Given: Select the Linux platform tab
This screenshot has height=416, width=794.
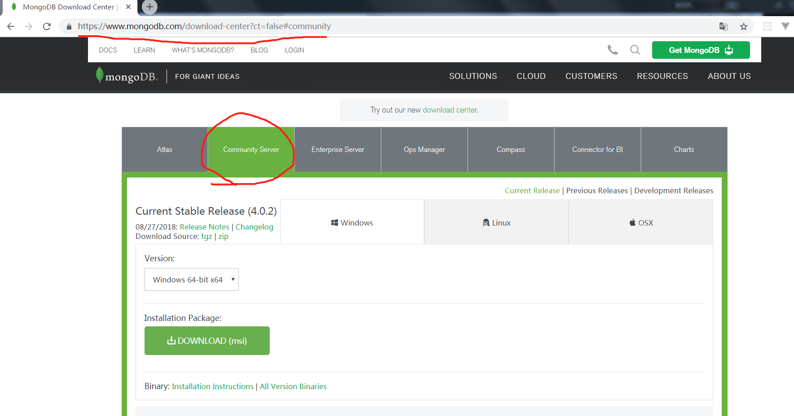Looking at the screenshot, I should pyautogui.click(x=496, y=222).
